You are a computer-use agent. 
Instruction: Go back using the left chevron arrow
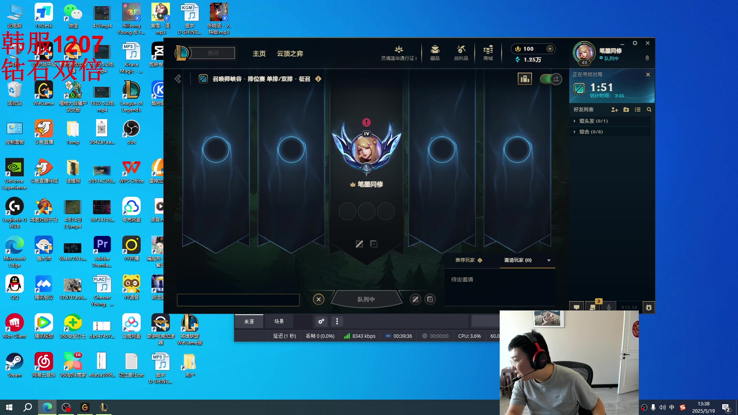point(178,79)
